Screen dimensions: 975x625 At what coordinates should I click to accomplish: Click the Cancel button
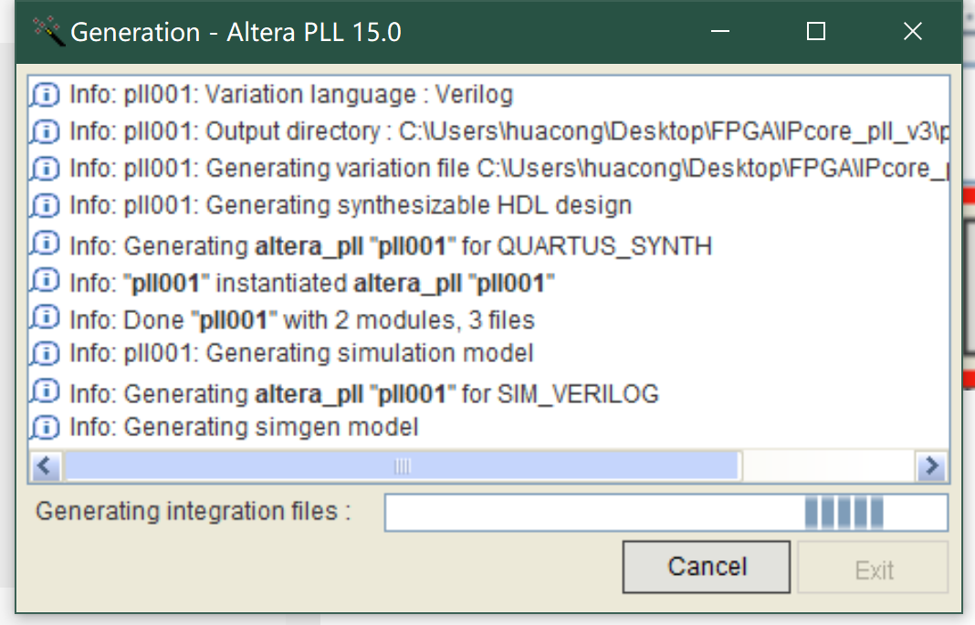[x=707, y=567]
